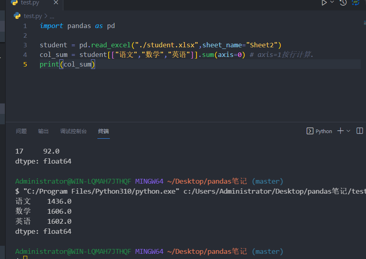Close the test.py editor tab
366x259 pixels.
[x=56, y=3]
